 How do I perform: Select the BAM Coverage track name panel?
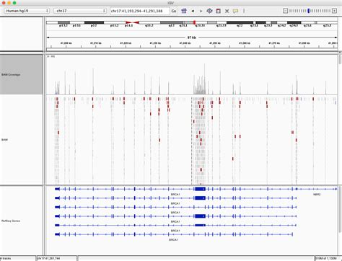pyautogui.click(x=22, y=74)
